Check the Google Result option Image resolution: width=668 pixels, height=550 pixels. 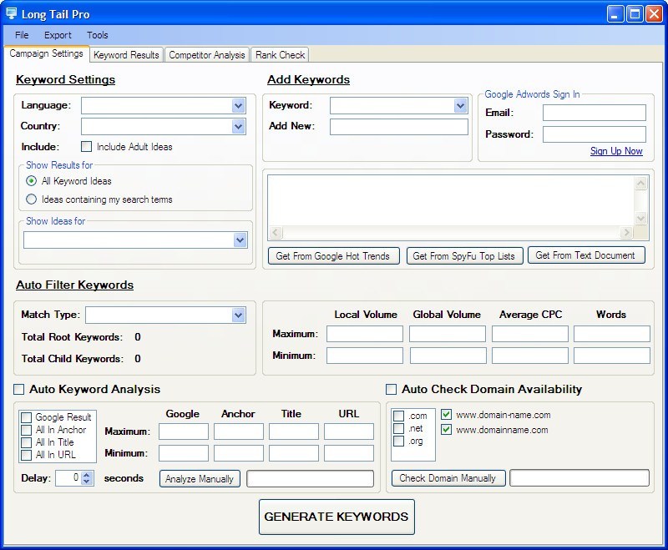point(27,417)
